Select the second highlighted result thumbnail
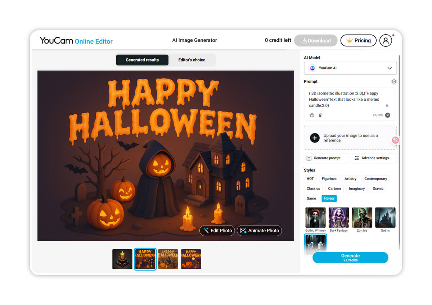This screenshot has width=432, height=305. (x=145, y=259)
